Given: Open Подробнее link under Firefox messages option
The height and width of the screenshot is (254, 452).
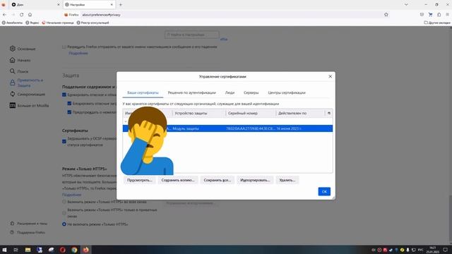Looking at the screenshot, I should 78,54.
